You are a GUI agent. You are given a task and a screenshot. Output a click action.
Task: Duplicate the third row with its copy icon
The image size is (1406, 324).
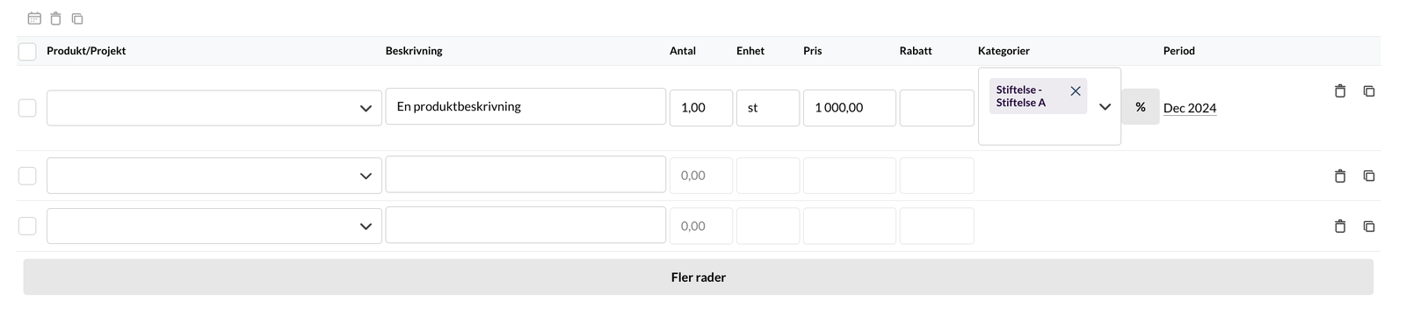[1369, 227]
